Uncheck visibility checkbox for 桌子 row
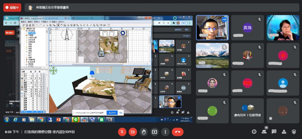The height and width of the screenshot is (139, 302). point(44,76)
